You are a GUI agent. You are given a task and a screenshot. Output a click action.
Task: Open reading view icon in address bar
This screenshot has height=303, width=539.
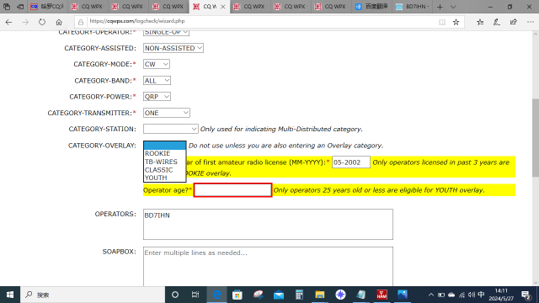[x=442, y=23]
